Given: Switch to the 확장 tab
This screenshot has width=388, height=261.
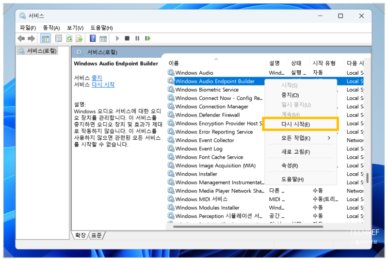Looking at the screenshot, I should tap(80, 235).
